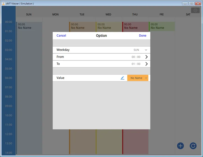
Task: Click the TUE column header
Action: [82, 14]
